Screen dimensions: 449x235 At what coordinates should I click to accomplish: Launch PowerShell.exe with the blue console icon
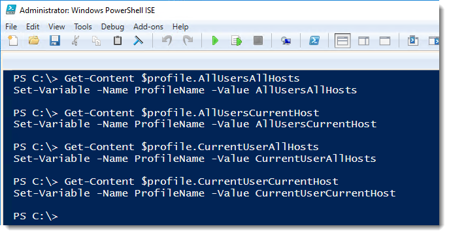point(314,40)
